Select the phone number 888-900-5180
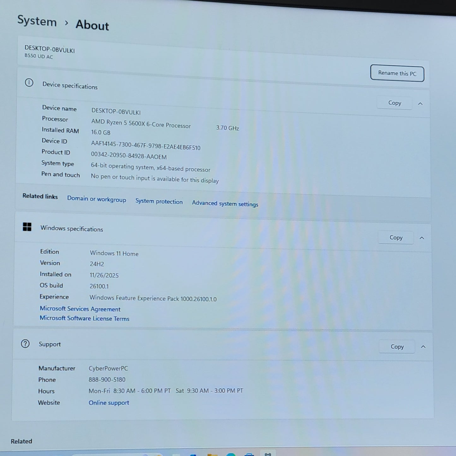 coord(107,380)
